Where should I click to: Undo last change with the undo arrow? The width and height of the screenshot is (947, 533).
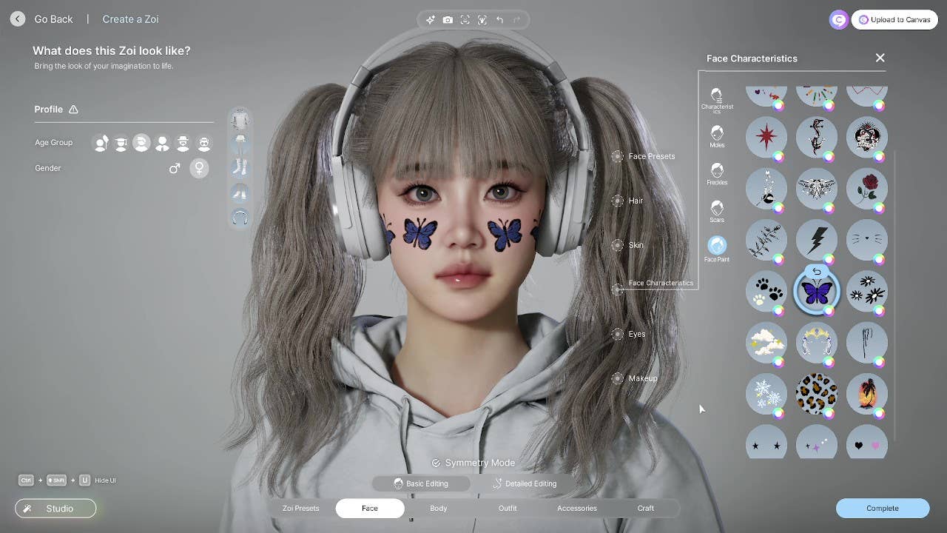tap(499, 20)
